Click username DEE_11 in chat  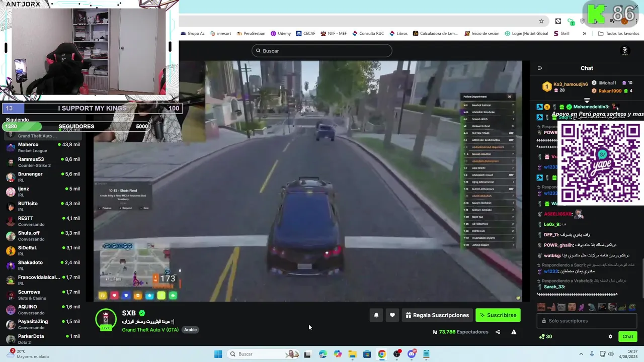[551, 235]
